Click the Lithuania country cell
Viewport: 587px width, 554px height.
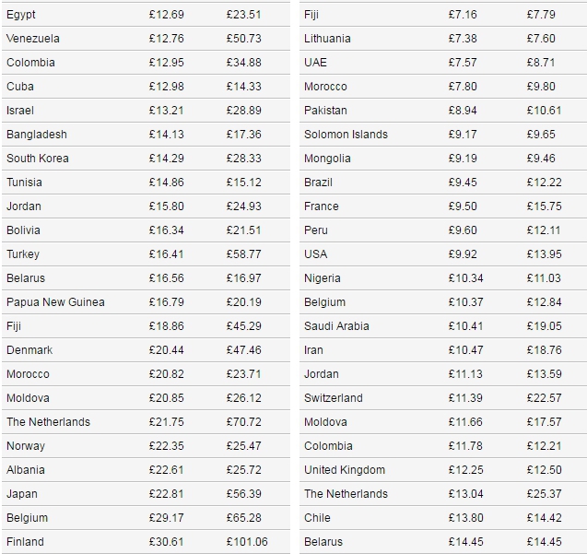click(327, 39)
